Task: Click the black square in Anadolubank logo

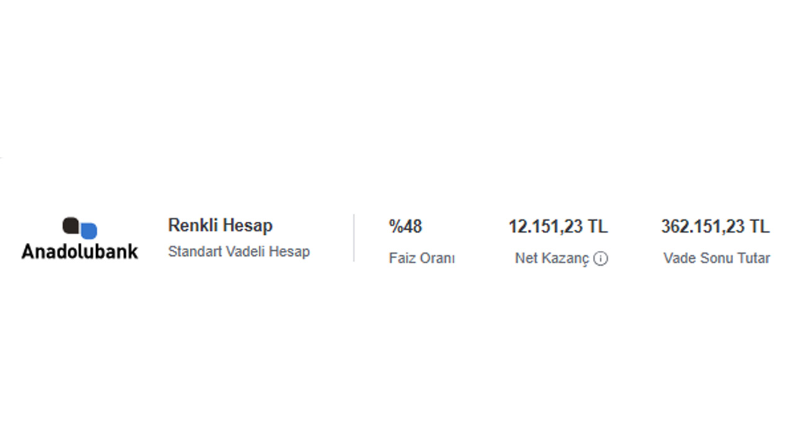Action: [x=71, y=225]
